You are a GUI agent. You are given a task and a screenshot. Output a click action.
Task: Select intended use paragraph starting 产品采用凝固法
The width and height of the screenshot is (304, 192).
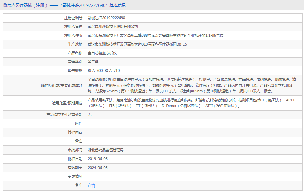tap(191, 103)
